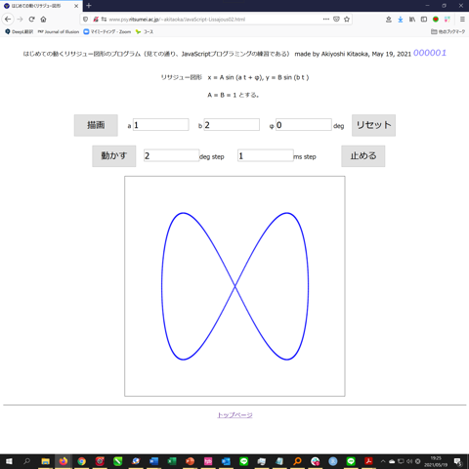Open the Journal of Illusion bookmark
Viewport: 469px width, 469px height.
59,31
